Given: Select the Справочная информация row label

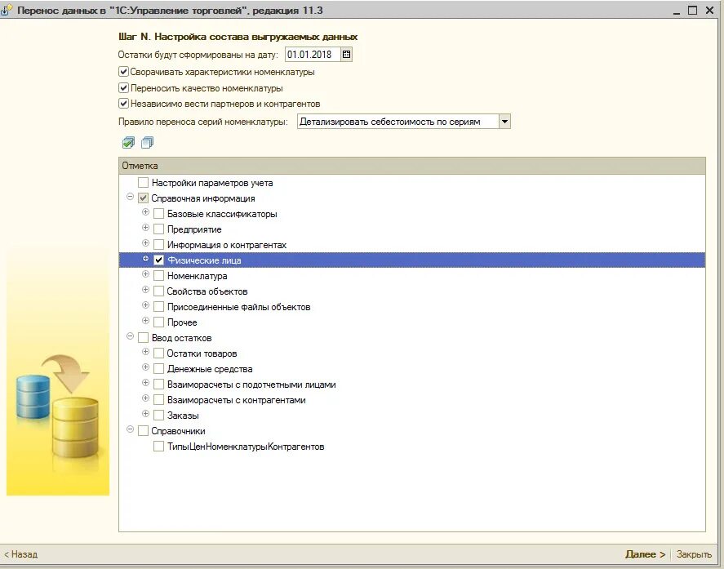Looking at the screenshot, I should click(203, 198).
